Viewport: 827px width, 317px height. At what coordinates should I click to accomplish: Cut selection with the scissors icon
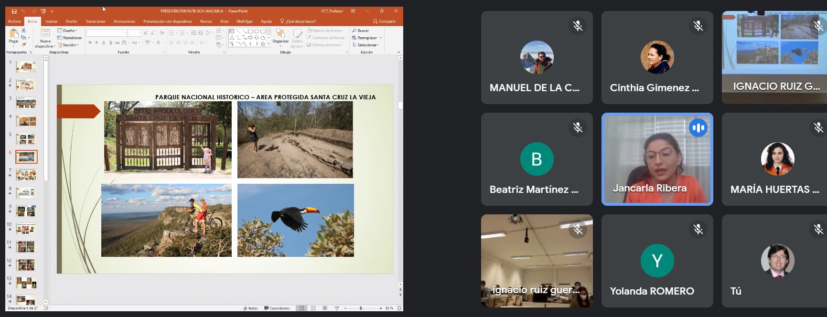click(x=23, y=31)
